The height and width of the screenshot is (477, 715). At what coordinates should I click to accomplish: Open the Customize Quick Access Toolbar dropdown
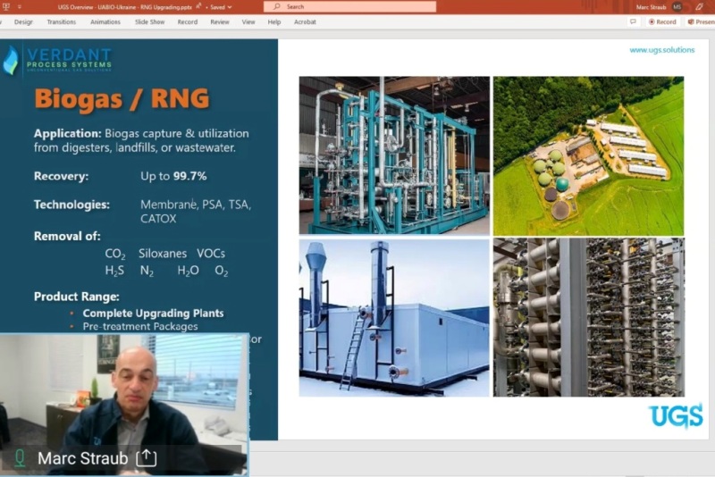point(19,7)
